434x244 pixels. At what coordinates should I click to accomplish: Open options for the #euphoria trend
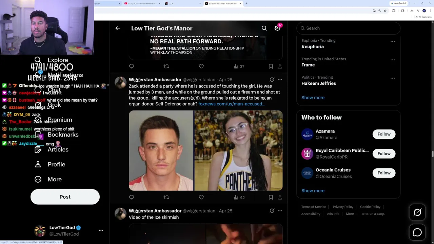pyautogui.click(x=392, y=41)
